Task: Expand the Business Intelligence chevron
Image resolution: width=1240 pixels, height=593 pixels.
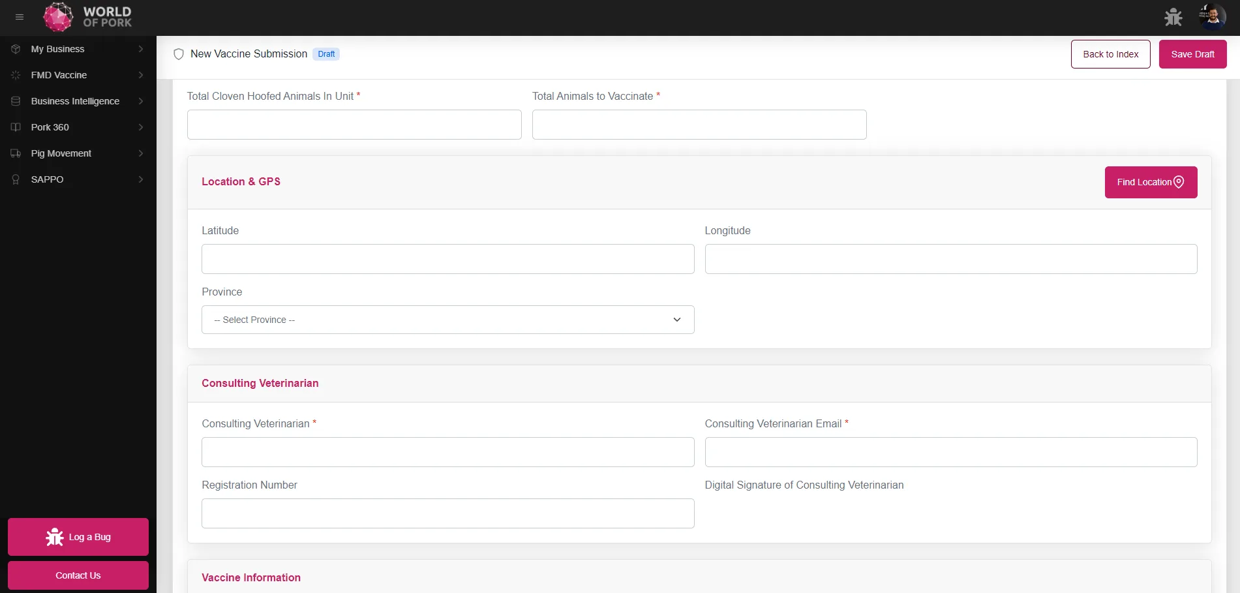Action: (141, 101)
